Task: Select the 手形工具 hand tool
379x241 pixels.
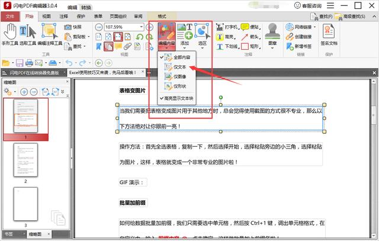Action: coord(9,34)
